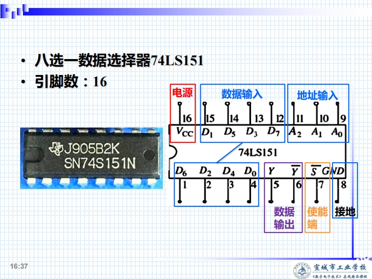This screenshot has width=372, height=279.
Task: Click the 16:37 timestamp in the corner
Action: (x=19, y=266)
